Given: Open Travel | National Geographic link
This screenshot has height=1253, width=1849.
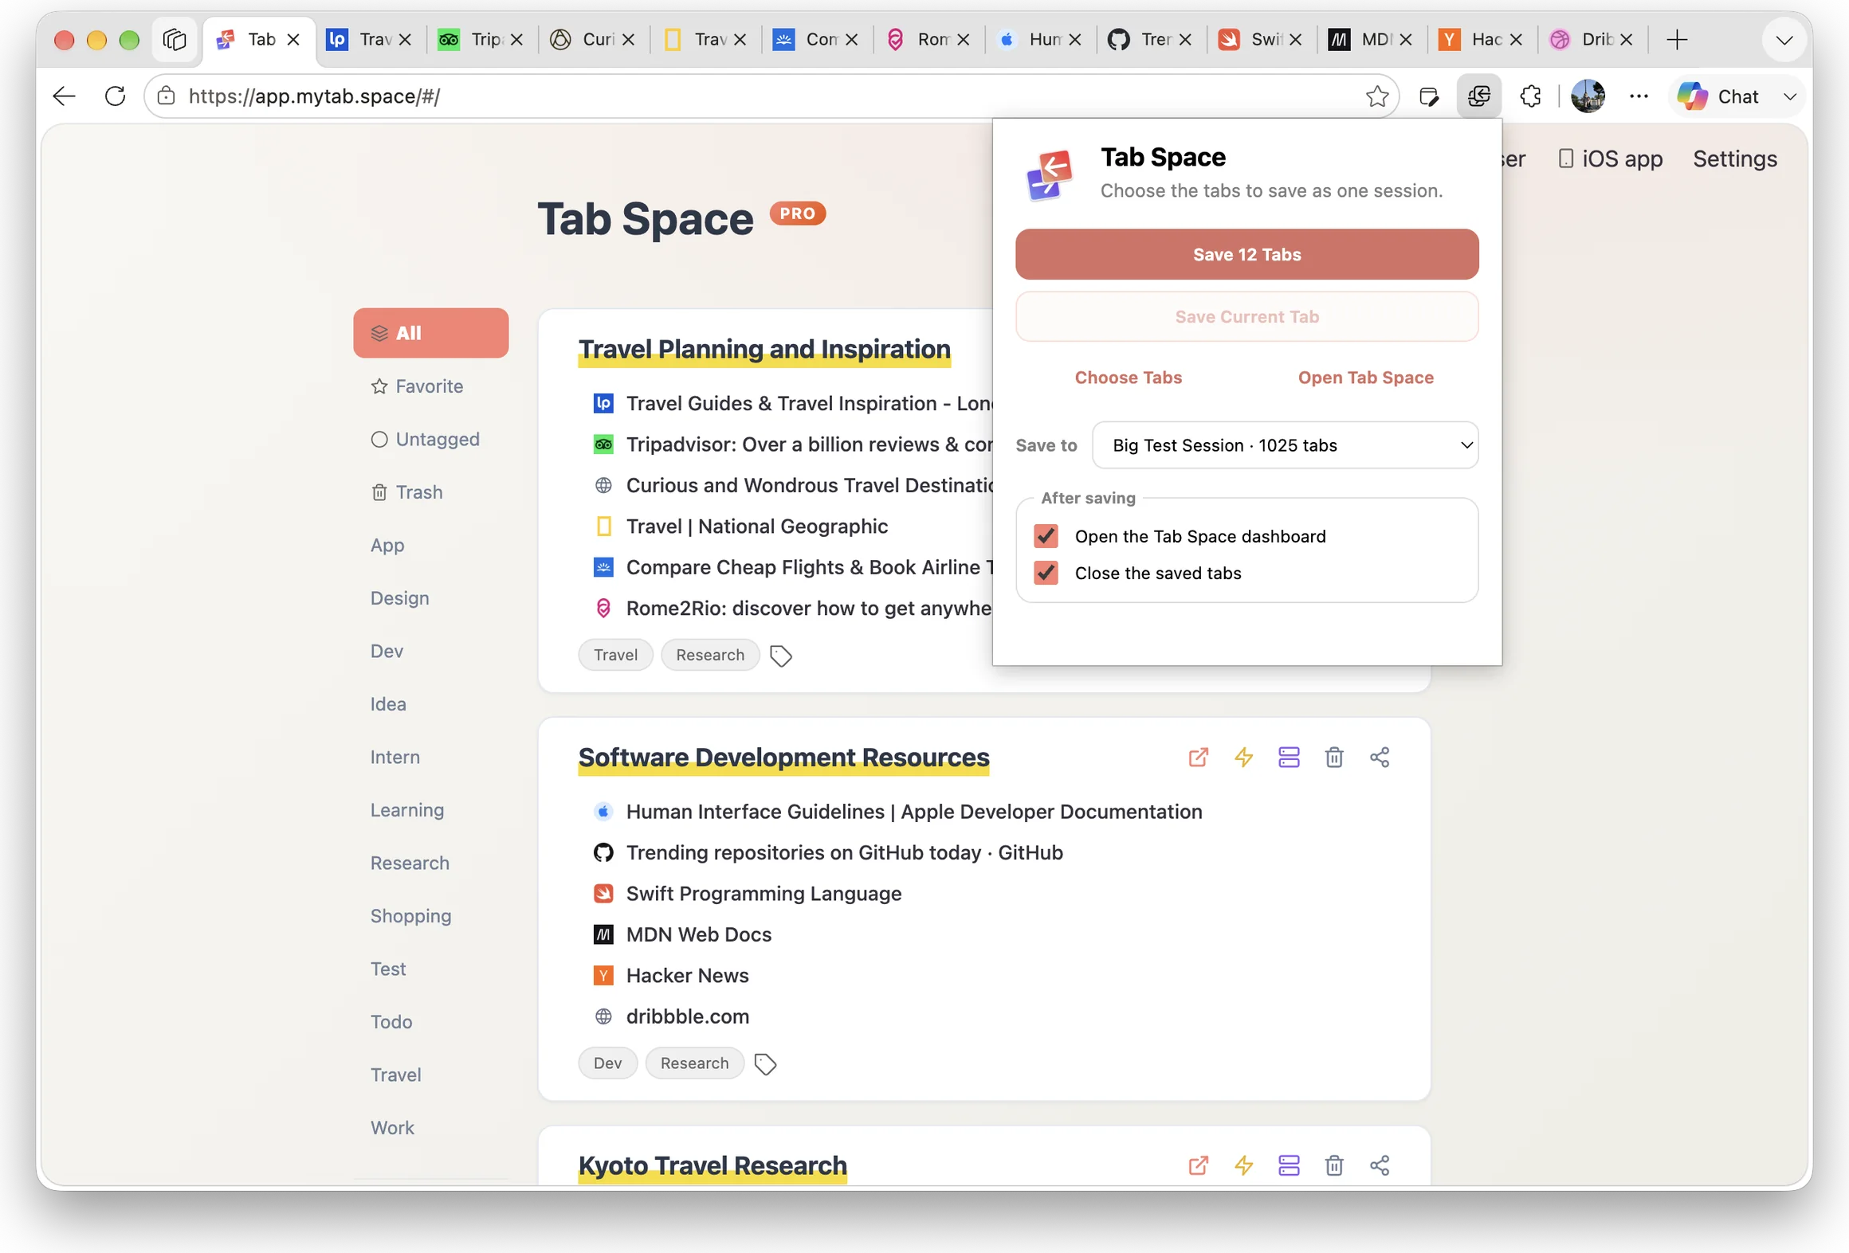Looking at the screenshot, I should [756, 527].
